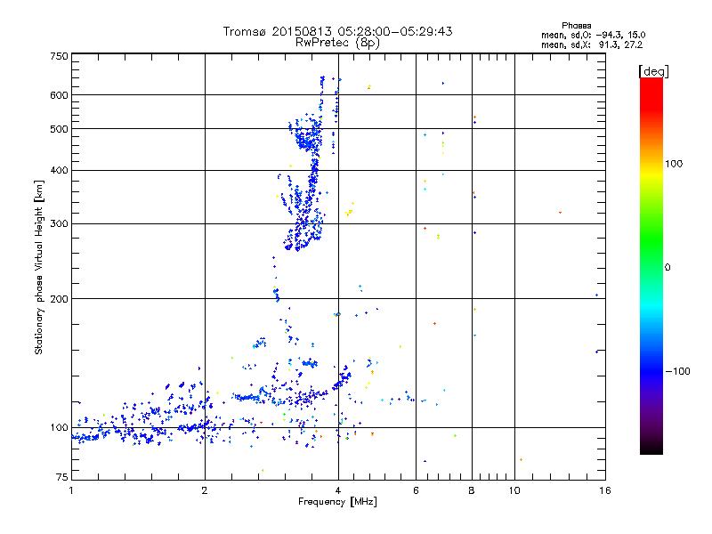Click the x-axis tick label '6'
The width and height of the screenshot is (712, 534).
tap(416, 490)
